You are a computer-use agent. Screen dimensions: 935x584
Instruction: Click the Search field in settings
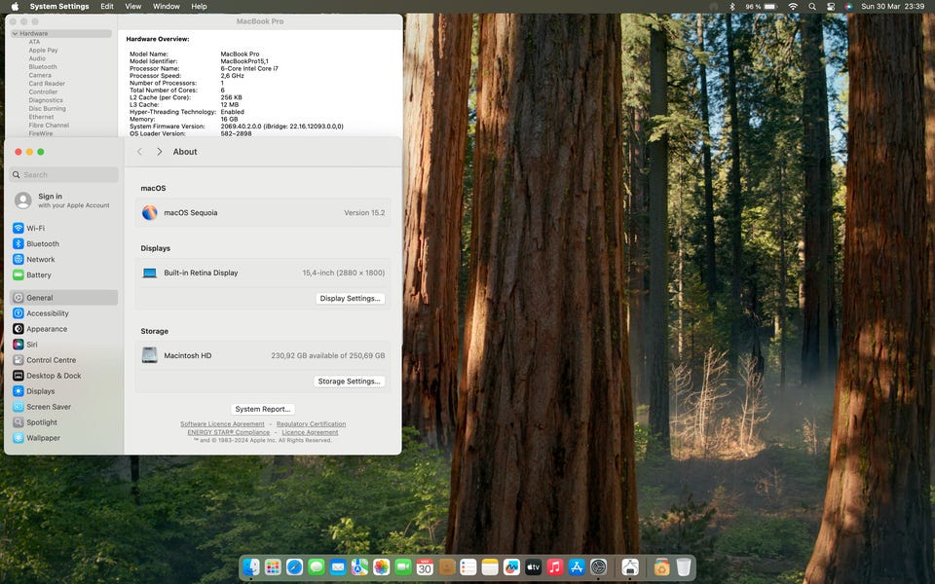click(x=64, y=175)
